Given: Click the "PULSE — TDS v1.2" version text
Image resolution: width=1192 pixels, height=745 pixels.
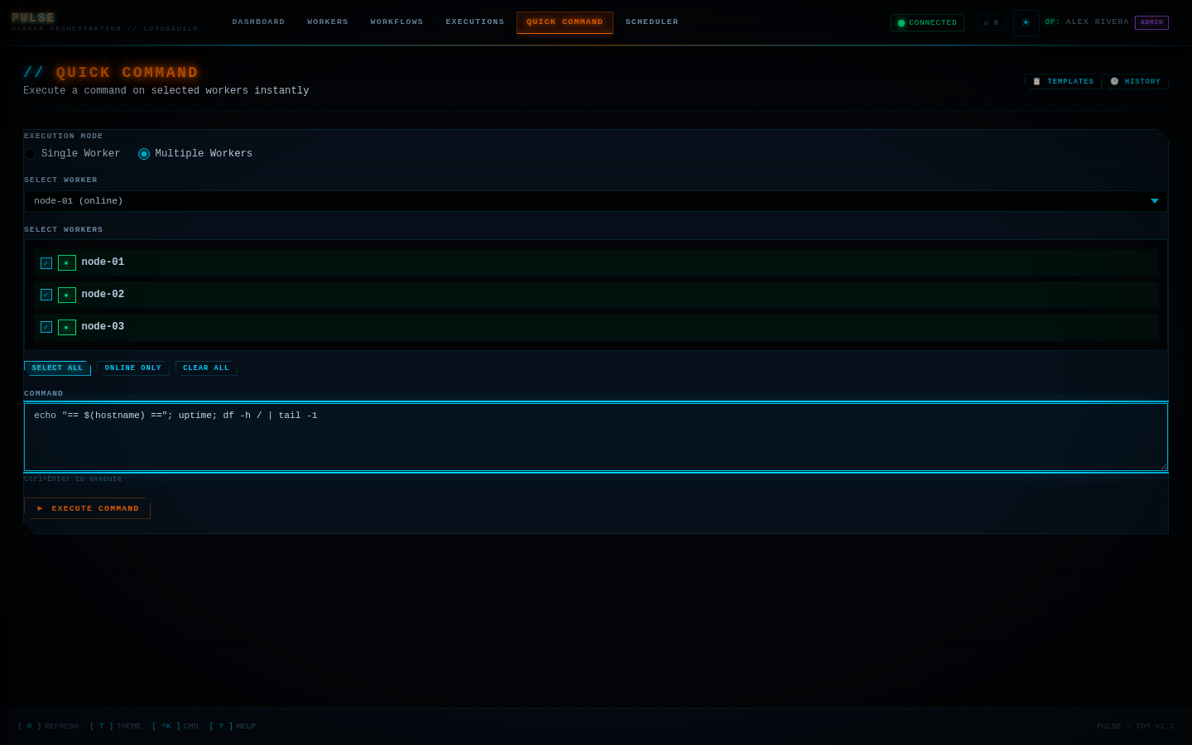Looking at the screenshot, I should coord(1136,727).
